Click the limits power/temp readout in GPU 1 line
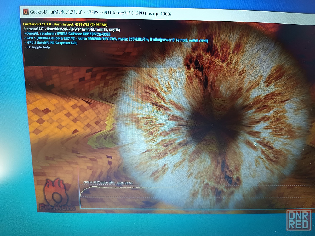The width and height of the screenshot is (315, 236). click(184, 41)
